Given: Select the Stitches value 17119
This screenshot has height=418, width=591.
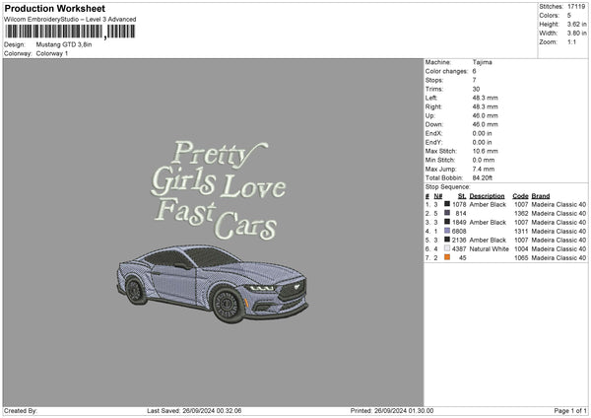Looking at the screenshot, I should coord(576,7).
